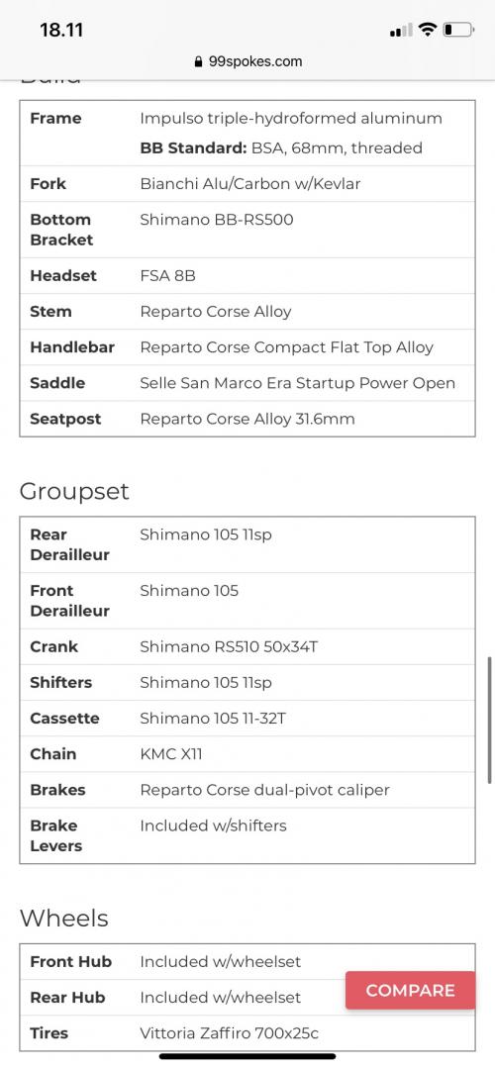Tap the cellular signal bars icon
Viewport: 495px width, 1069px height.
point(401,30)
